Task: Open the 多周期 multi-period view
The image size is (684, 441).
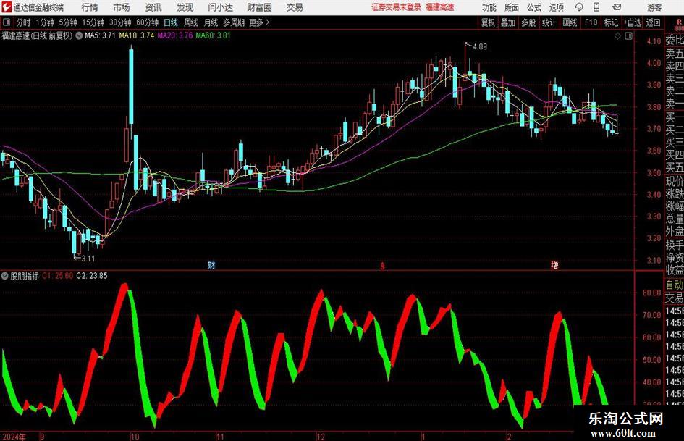Action: point(234,22)
